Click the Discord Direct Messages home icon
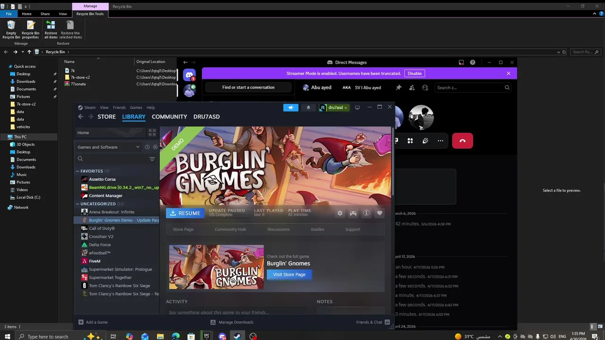Screen dimensions: 605x340 (x=190, y=75)
